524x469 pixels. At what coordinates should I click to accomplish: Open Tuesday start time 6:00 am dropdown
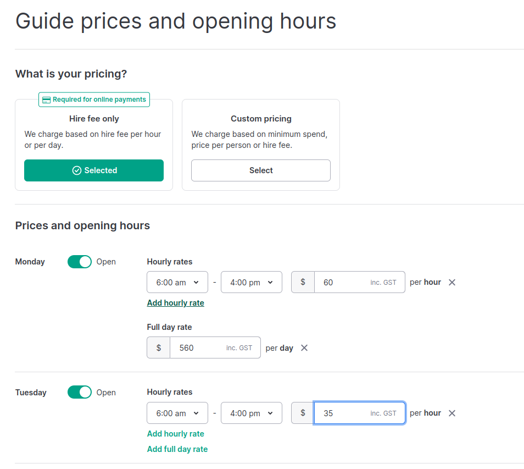point(177,413)
